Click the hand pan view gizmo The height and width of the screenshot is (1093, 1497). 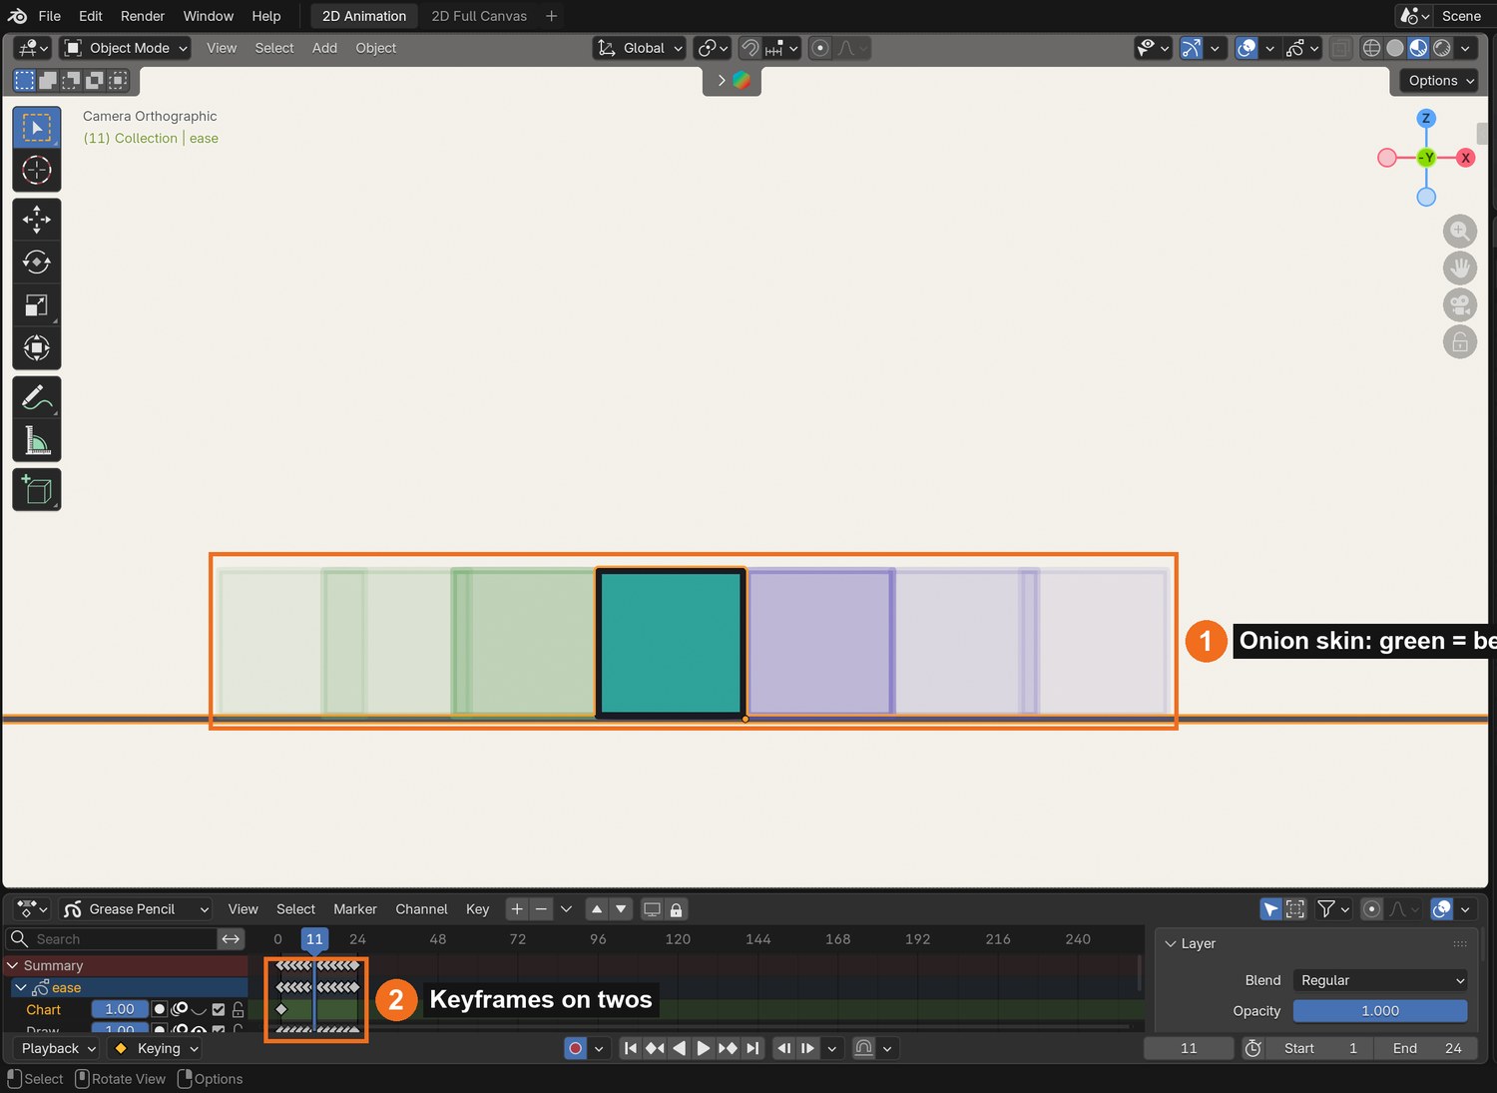[1459, 269]
